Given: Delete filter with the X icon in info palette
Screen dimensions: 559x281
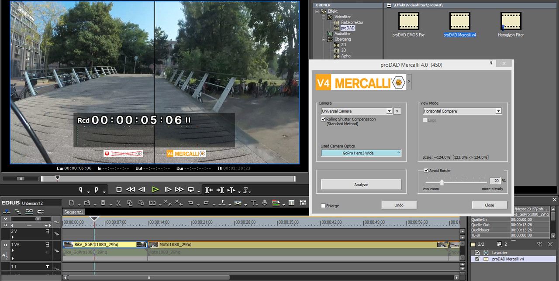Looking at the screenshot, I should [550, 245].
